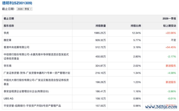Click the -2.17% change value
Viewport: 179px width, 111px height.
pos(172,56)
